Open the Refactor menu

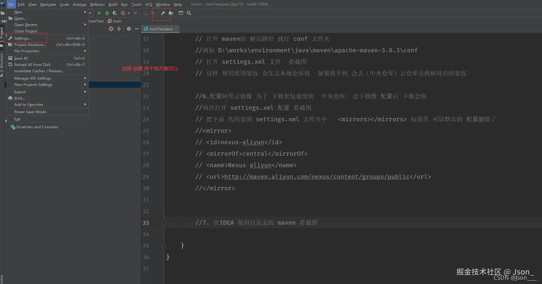pos(97,4)
